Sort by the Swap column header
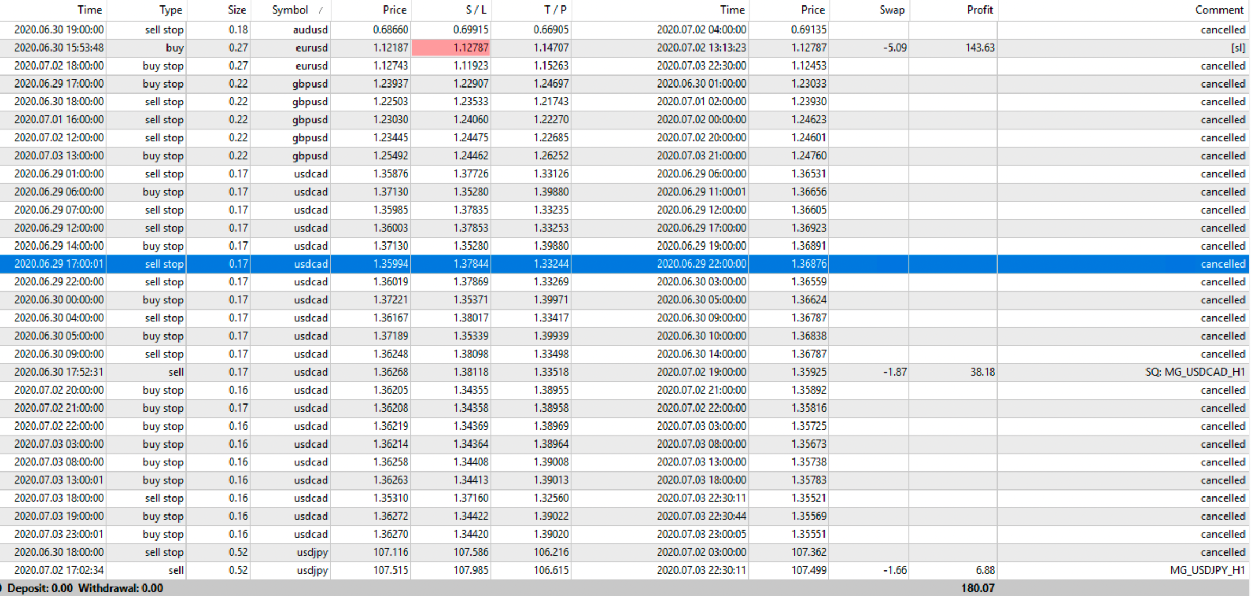1251x596 pixels. (x=891, y=10)
